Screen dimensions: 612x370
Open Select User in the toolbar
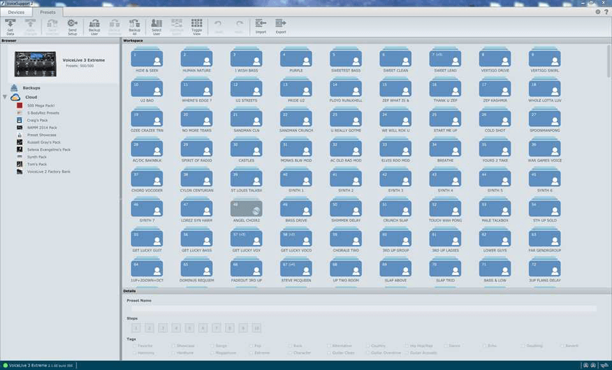point(157,27)
